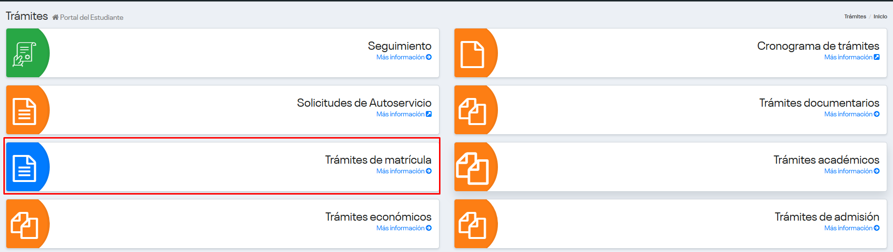Click the Solicitudes de Autoservicio document icon
Image resolution: width=893 pixels, height=252 pixels.
click(x=24, y=111)
